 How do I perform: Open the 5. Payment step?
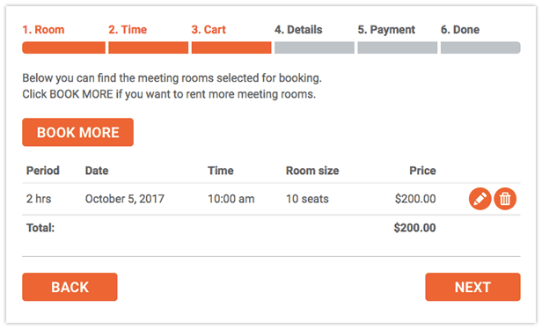pyautogui.click(x=386, y=30)
